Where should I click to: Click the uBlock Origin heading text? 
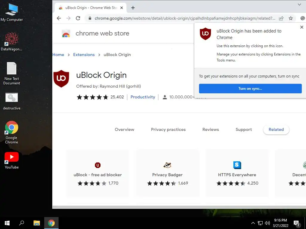101,75
